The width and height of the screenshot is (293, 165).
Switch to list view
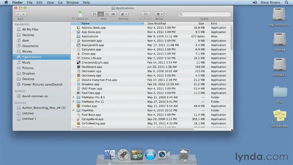pos(101,14)
